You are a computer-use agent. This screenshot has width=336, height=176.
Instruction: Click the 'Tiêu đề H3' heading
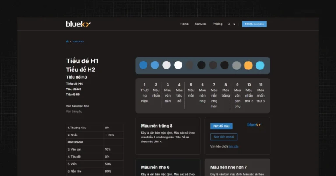(77, 77)
